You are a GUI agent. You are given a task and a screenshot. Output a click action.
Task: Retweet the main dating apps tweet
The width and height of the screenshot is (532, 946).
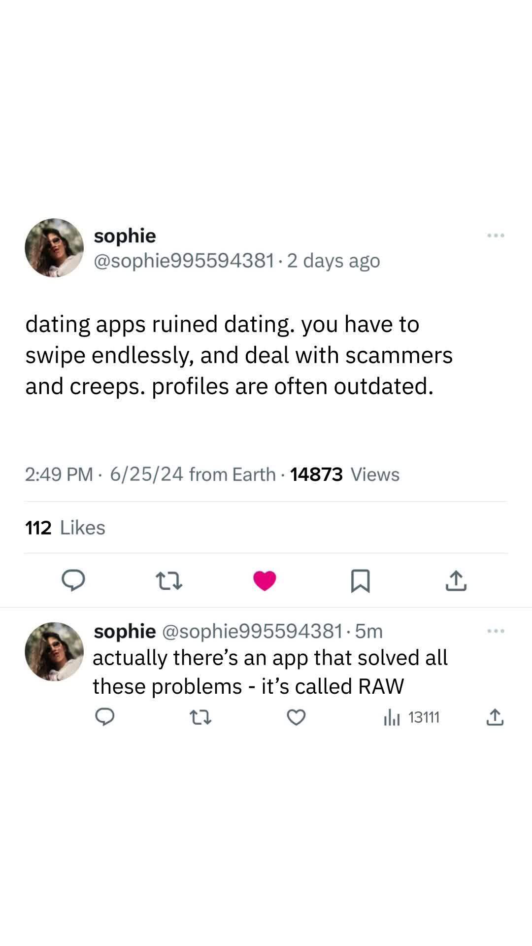[169, 580]
